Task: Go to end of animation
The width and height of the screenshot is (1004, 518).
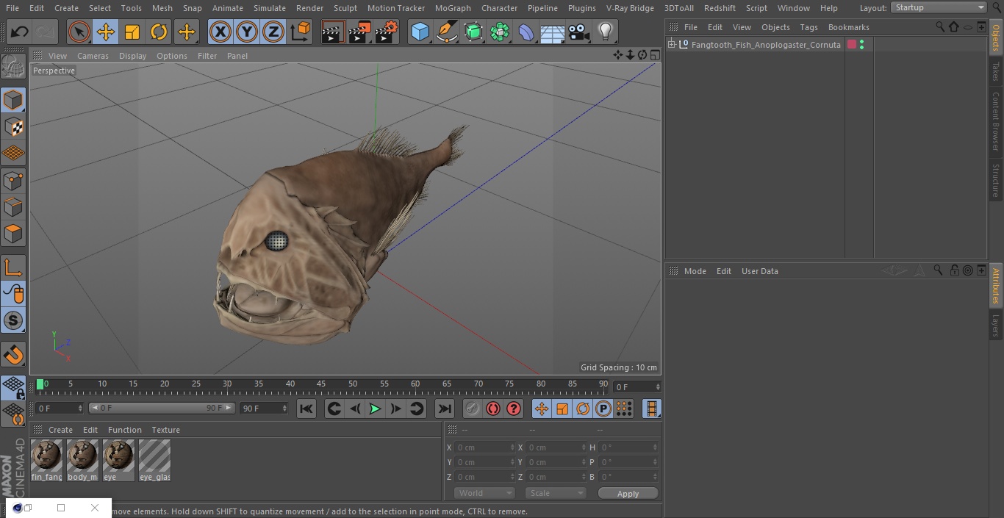Action: pos(445,409)
